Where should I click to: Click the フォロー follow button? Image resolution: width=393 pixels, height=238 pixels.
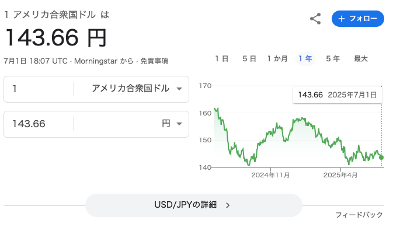point(357,19)
